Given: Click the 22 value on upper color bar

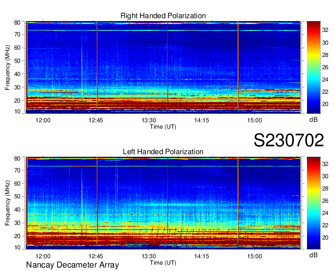Looking at the screenshot, I should 325,92.
